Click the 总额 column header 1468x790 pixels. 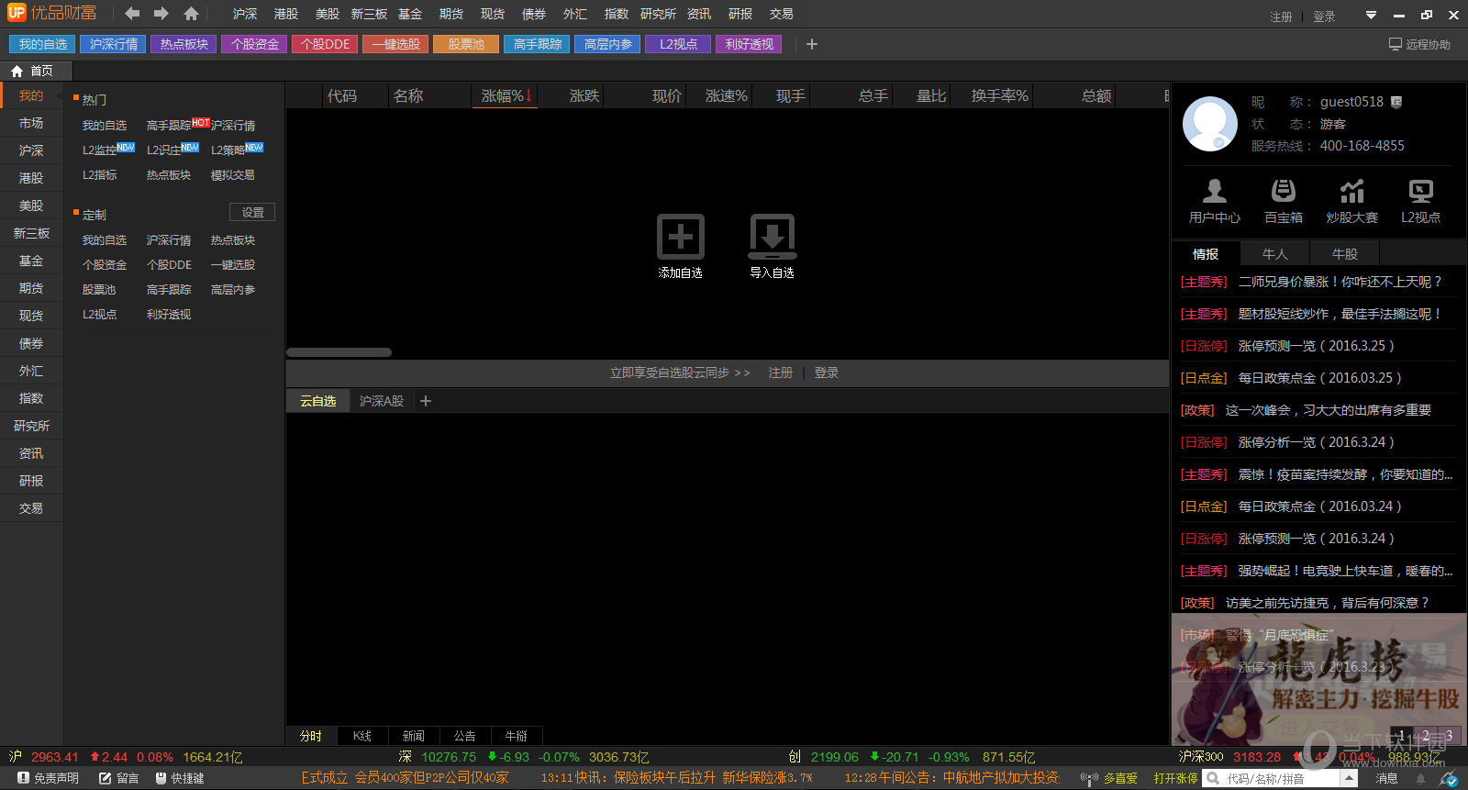coord(1096,95)
